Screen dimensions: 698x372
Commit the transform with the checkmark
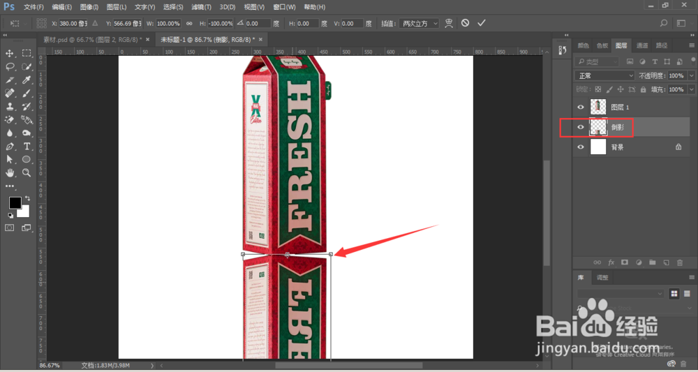click(481, 23)
